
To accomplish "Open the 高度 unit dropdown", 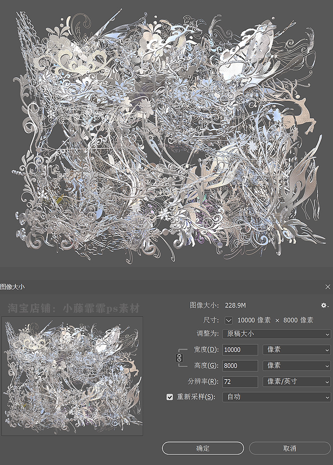I will pyautogui.click(x=297, y=366).
